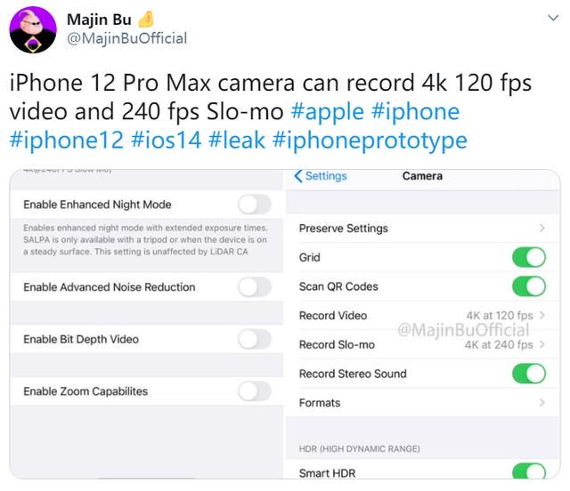Enable Bit Depth Video switch
The image size is (570, 491).
click(x=255, y=339)
